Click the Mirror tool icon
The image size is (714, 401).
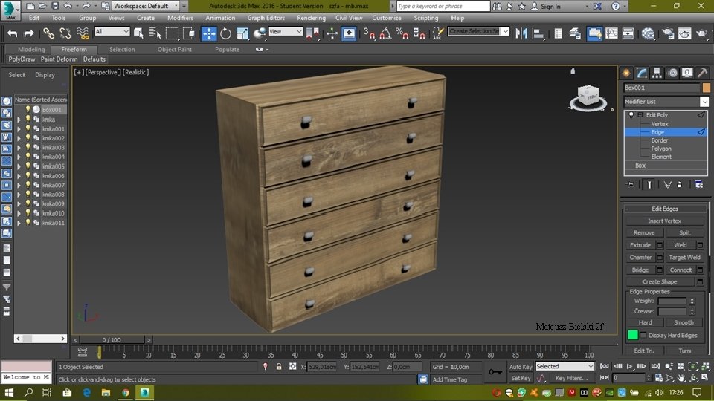click(521, 33)
